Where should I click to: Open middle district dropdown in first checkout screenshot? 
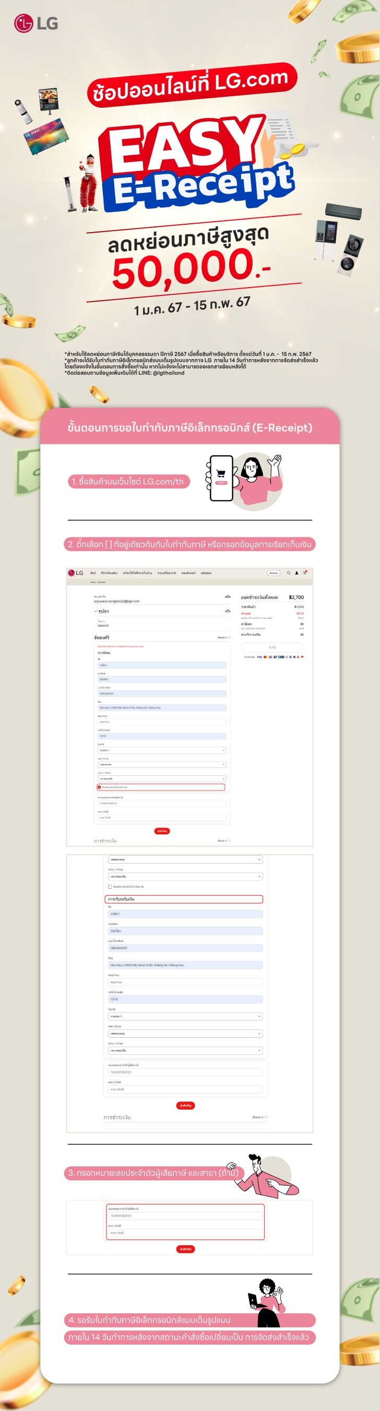pos(162,765)
